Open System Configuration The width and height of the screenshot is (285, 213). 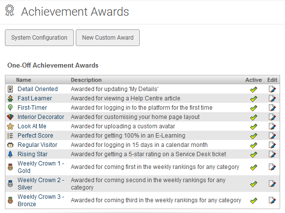point(39,38)
